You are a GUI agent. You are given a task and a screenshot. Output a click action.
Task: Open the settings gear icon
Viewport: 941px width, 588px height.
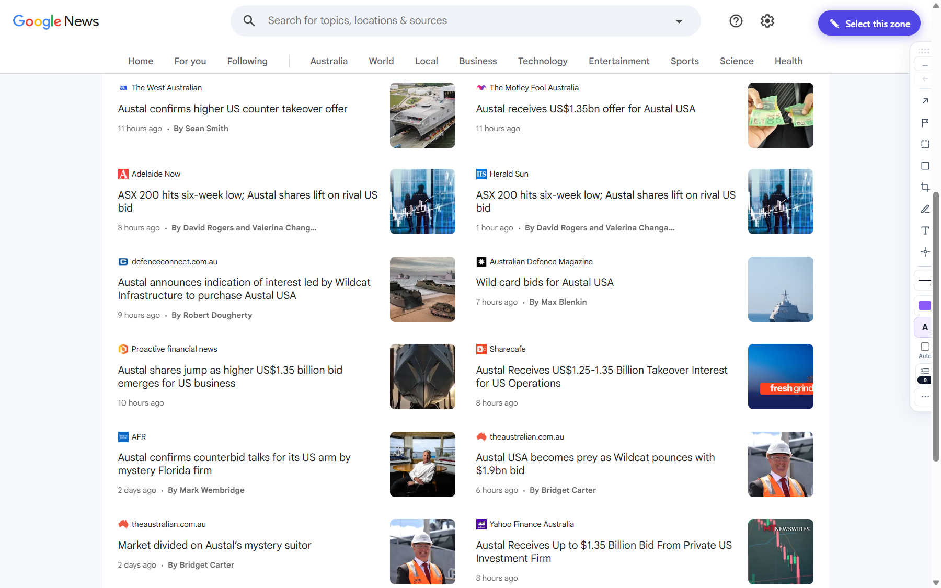pos(767,21)
